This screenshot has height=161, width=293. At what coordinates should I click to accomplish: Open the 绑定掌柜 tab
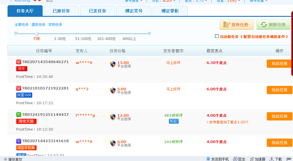170,11
